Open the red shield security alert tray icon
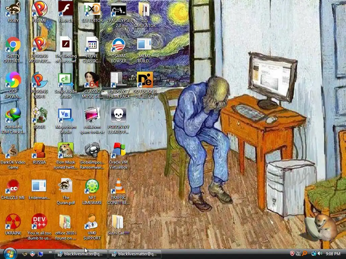 click(292, 254)
